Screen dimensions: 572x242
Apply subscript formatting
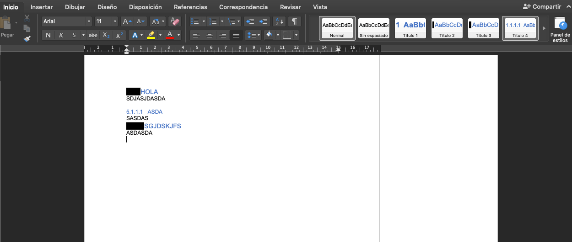point(106,35)
